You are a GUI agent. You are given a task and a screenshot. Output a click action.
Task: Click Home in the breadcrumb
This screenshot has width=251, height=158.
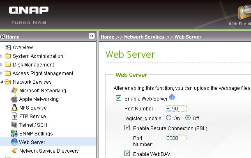(107, 37)
